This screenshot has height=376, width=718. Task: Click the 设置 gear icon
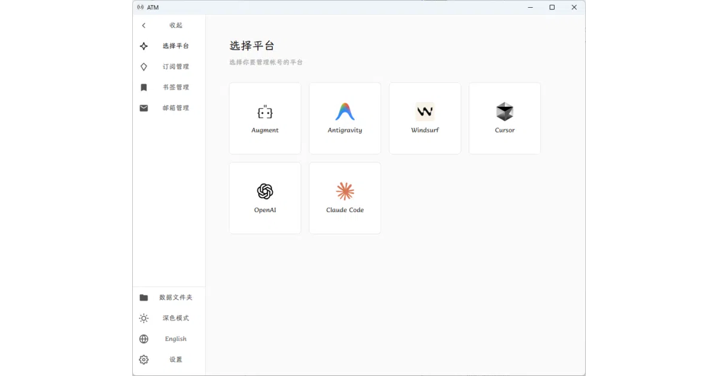click(144, 360)
